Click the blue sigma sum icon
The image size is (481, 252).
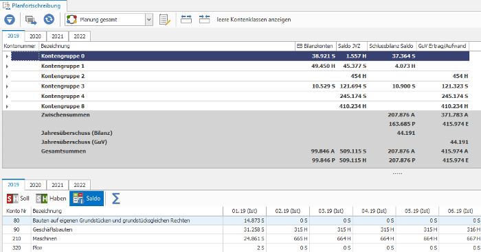pyautogui.click(x=115, y=199)
